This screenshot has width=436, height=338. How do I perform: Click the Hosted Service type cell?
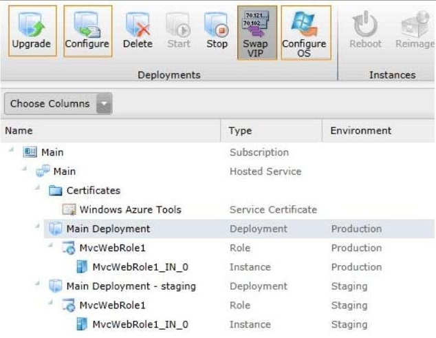[265, 171]
